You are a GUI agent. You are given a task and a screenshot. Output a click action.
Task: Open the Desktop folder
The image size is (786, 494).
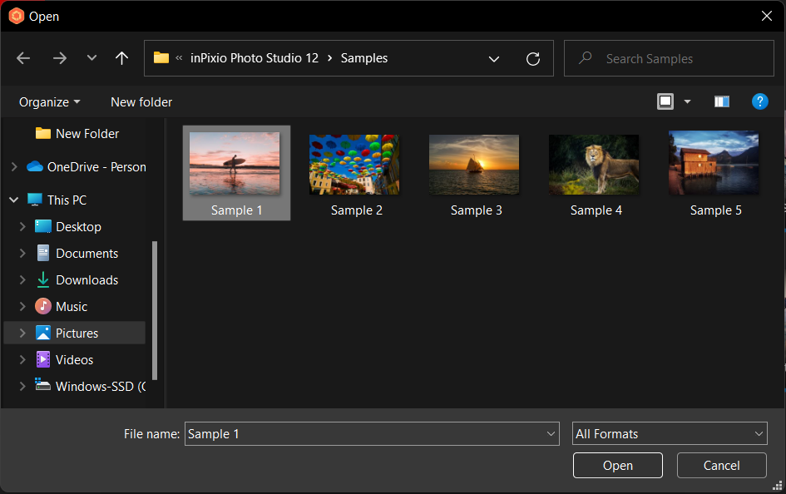[x=68, y=227]
